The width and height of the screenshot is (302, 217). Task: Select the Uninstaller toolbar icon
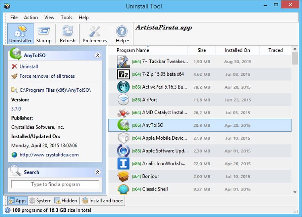pos(20,33)
